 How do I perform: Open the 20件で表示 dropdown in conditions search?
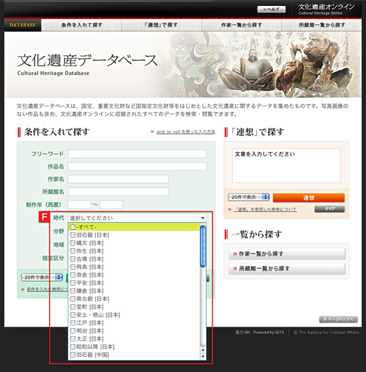click(x=42, y=277)
